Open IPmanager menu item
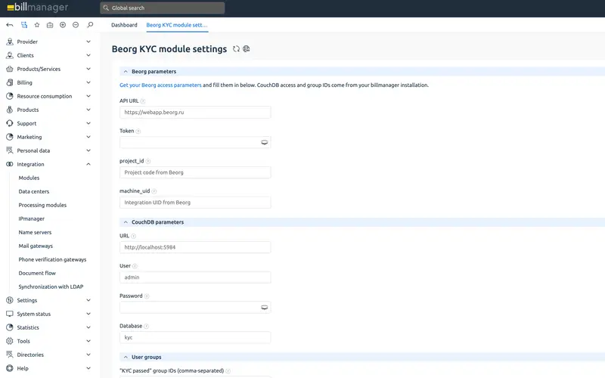 [32, 218]
